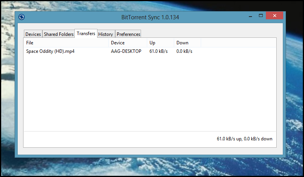304x177 pixels.
Task: Open the History tab
Action: tap(106, 34)
